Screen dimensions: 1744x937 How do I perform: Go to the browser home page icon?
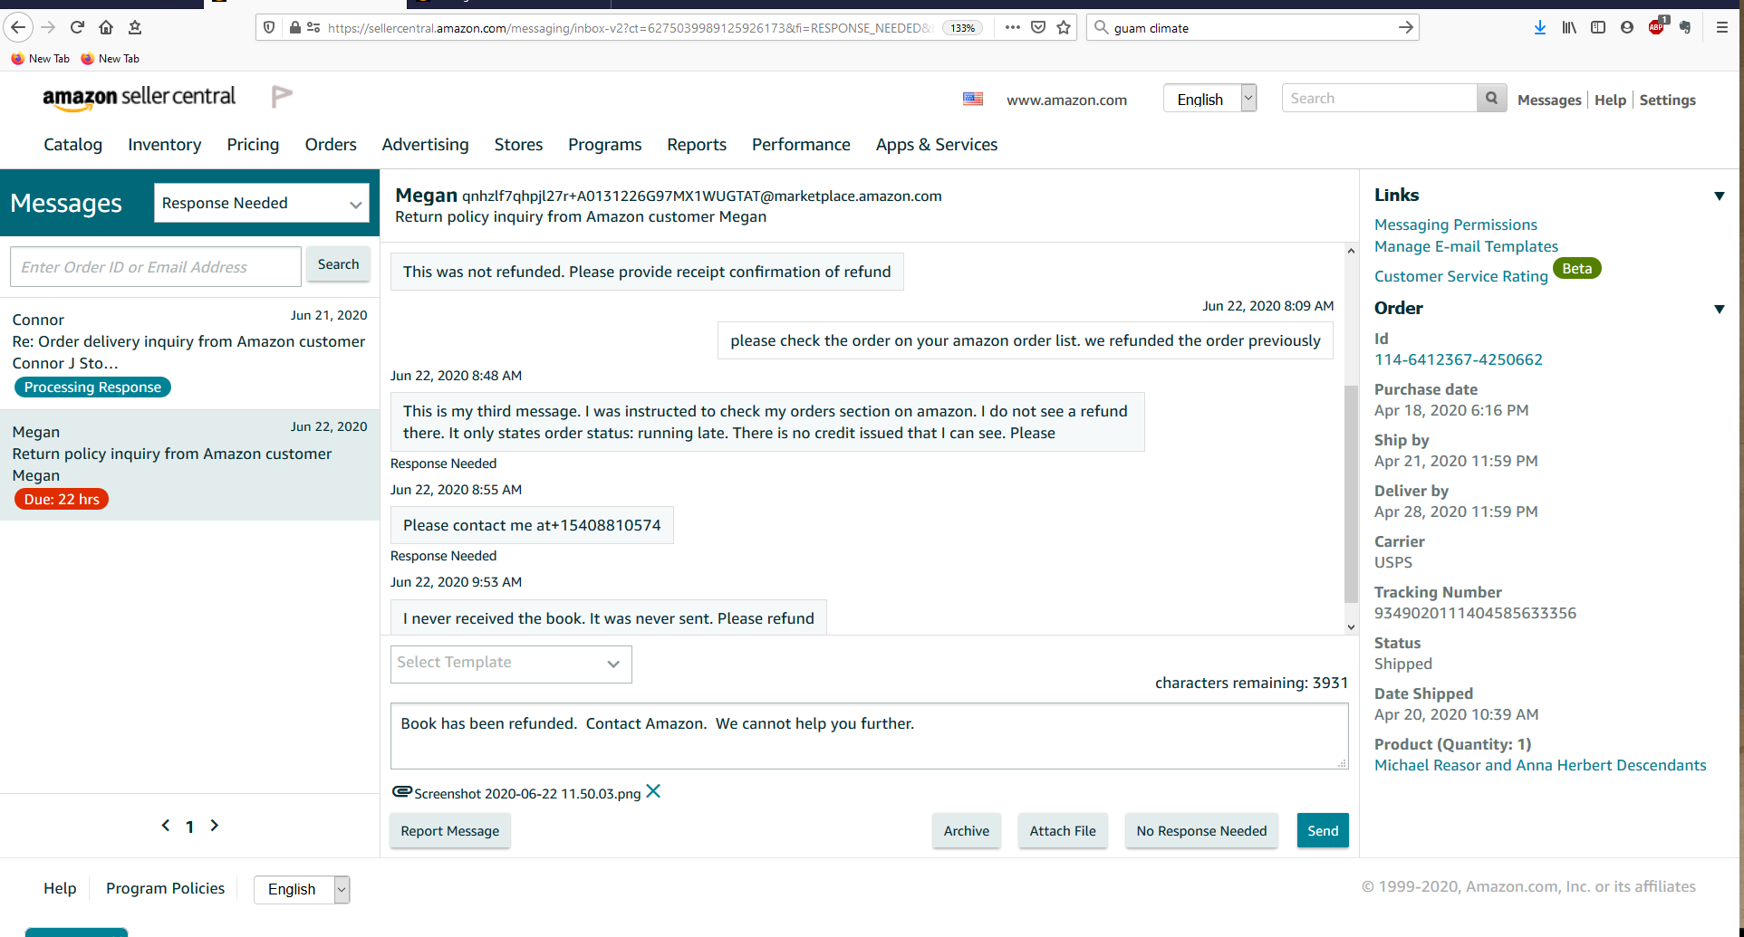coord(106,27)
